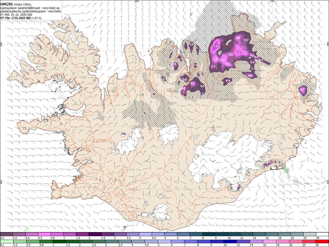Select the navy blue 10 swatch in the green scale
329x247 pixels.
point(230,242)
